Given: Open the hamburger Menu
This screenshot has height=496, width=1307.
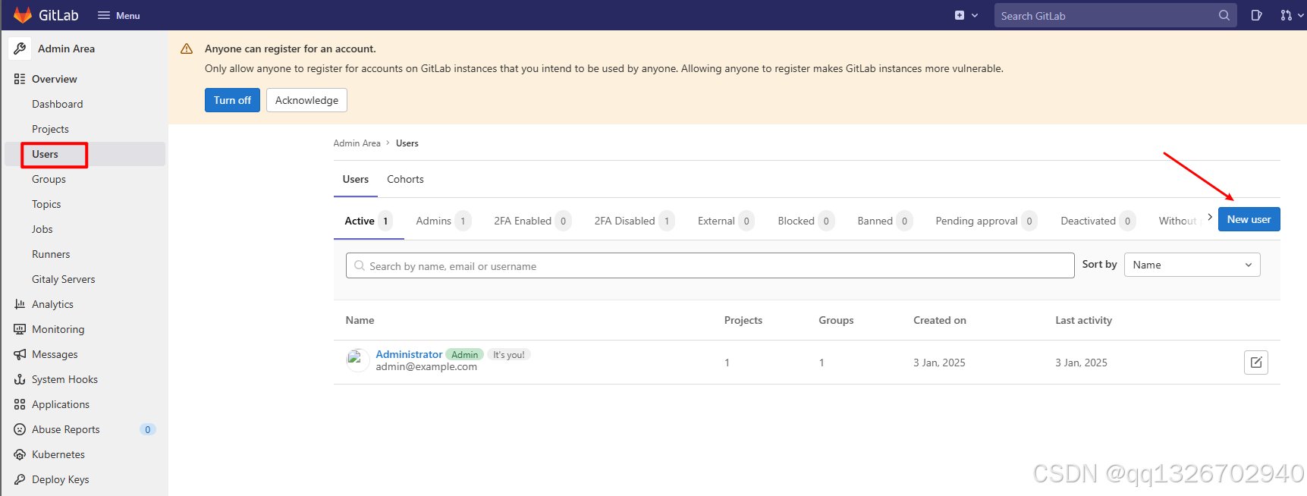Looking at the screenshot, I should click(119, 15).
